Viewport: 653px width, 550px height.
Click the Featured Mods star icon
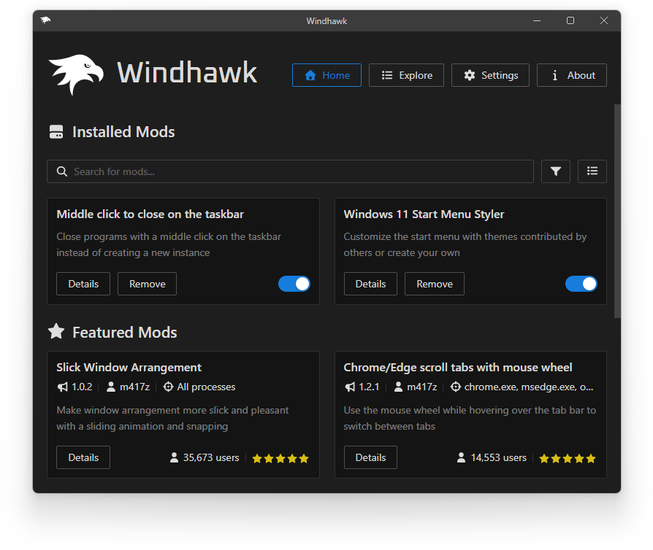[56, 332]
